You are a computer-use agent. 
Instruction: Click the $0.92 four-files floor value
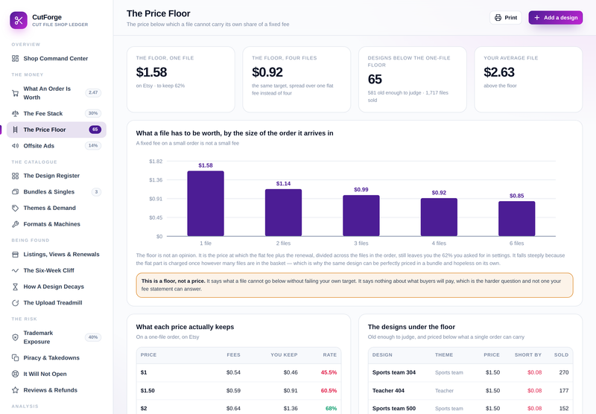267,72
